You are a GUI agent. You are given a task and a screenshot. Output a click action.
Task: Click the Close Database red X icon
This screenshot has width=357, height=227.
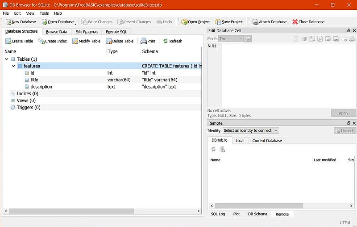295,22
